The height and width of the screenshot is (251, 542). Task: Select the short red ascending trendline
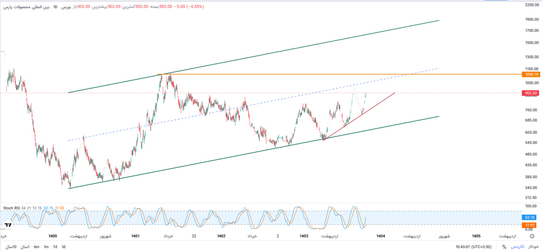(x=360, y=115)
